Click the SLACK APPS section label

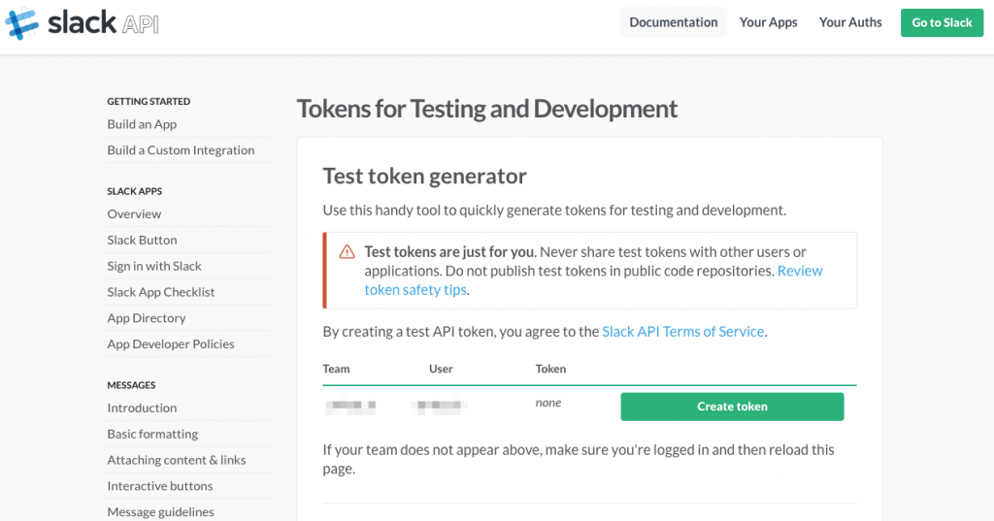pyautogui.click(x=134, y=191)
